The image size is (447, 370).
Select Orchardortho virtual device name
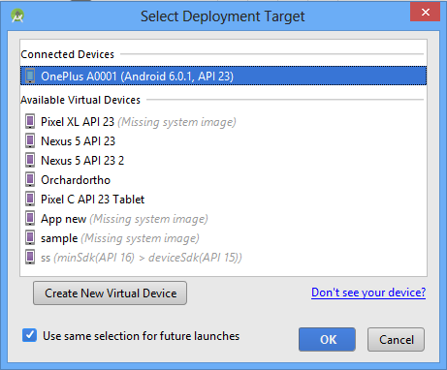76,180
